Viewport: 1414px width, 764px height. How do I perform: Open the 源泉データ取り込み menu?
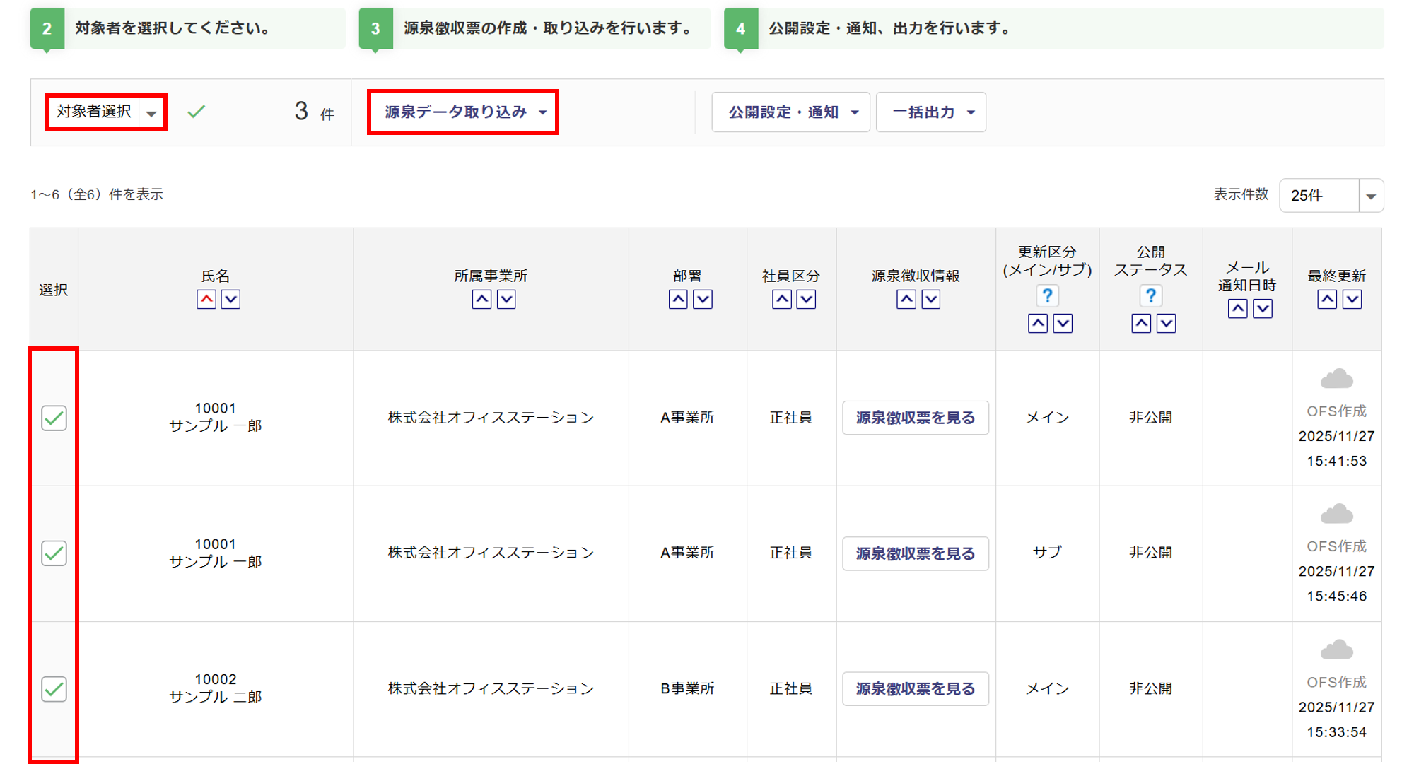coord(463,112)
